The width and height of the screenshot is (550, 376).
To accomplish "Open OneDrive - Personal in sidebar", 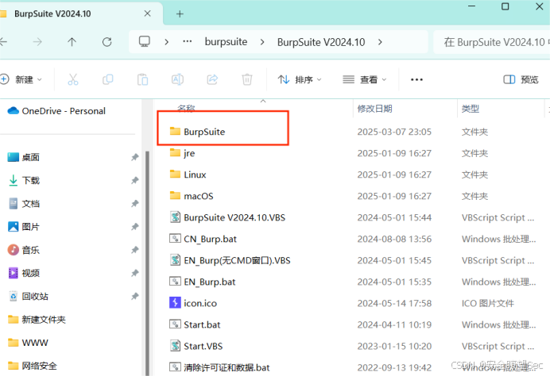I will point(56,111).
